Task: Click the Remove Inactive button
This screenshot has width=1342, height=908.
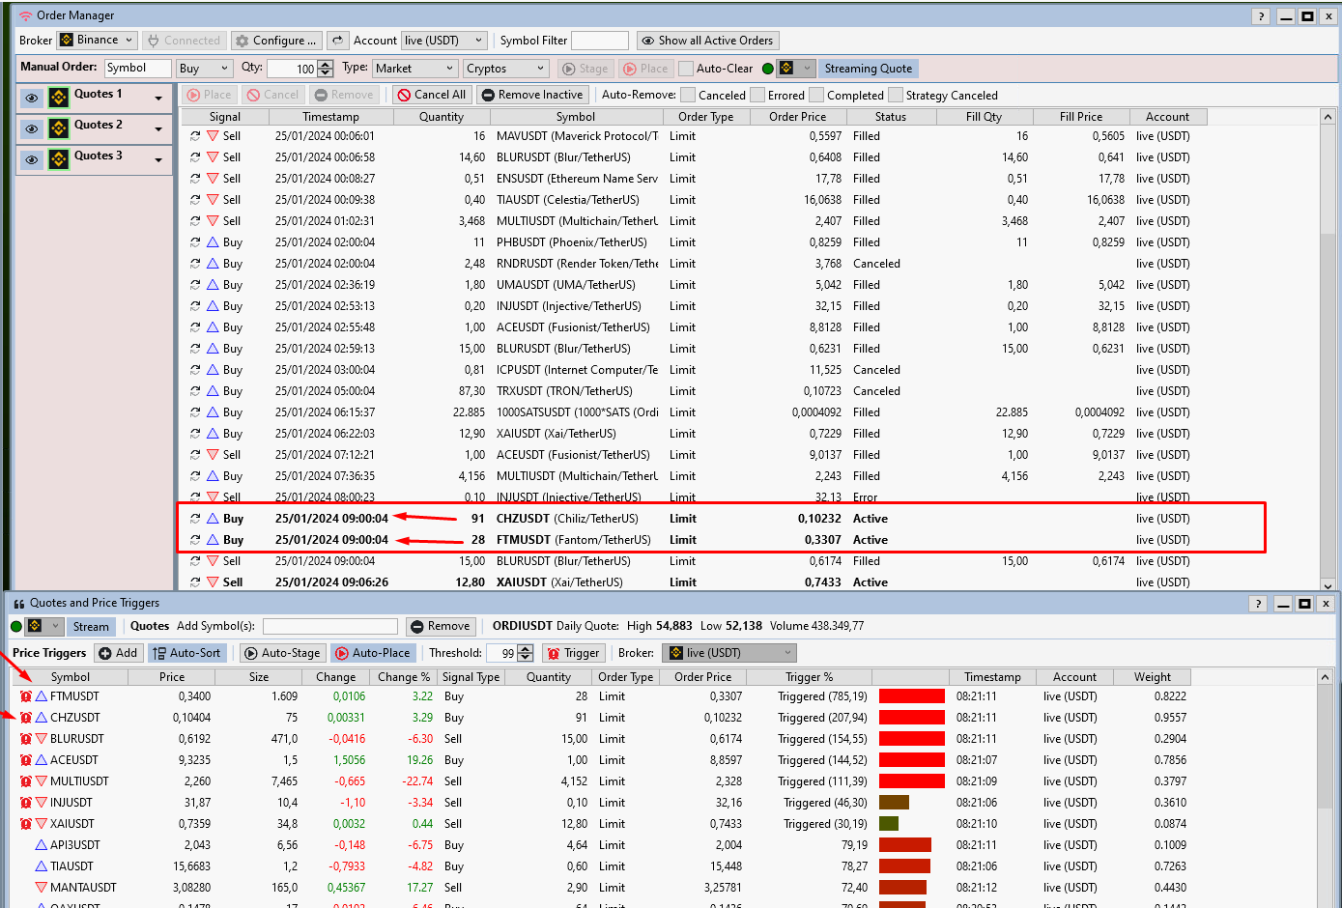Action: (x=531, y=95)
